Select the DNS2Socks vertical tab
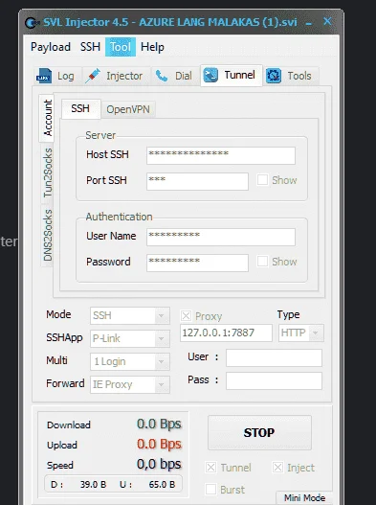This screenshot has width=376, height=505. coord(47,235)
